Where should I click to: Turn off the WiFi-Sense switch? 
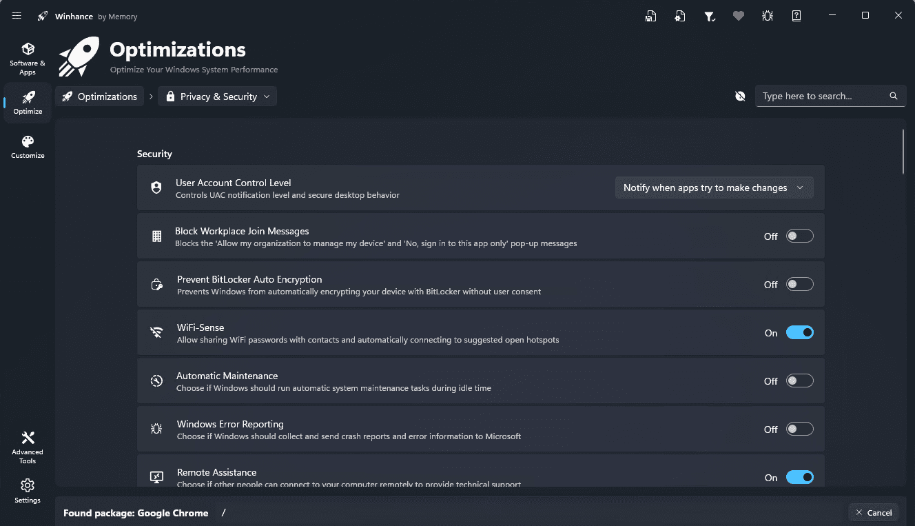pos(799,333)
